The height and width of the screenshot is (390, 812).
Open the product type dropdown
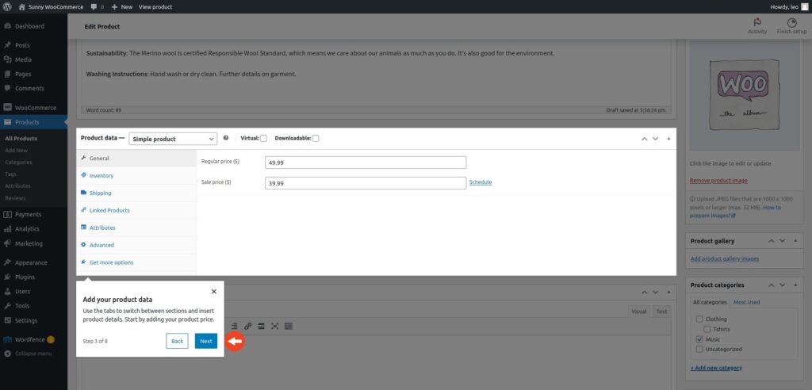pyautogui.click(x=173, y=139)
